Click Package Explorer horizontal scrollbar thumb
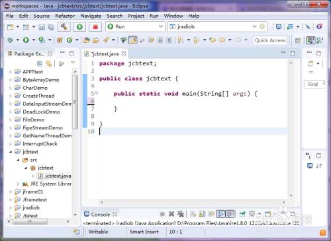 pos(30,221)
